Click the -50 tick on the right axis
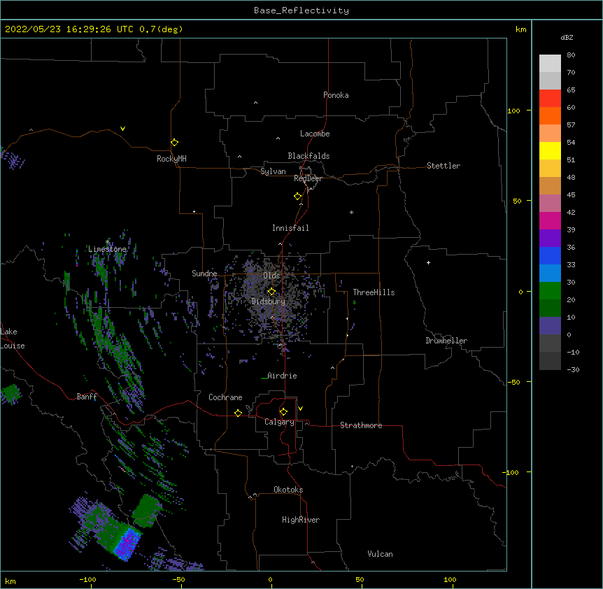Image resolution: width=603 pixels, height=589 pixels. point(513,382)
